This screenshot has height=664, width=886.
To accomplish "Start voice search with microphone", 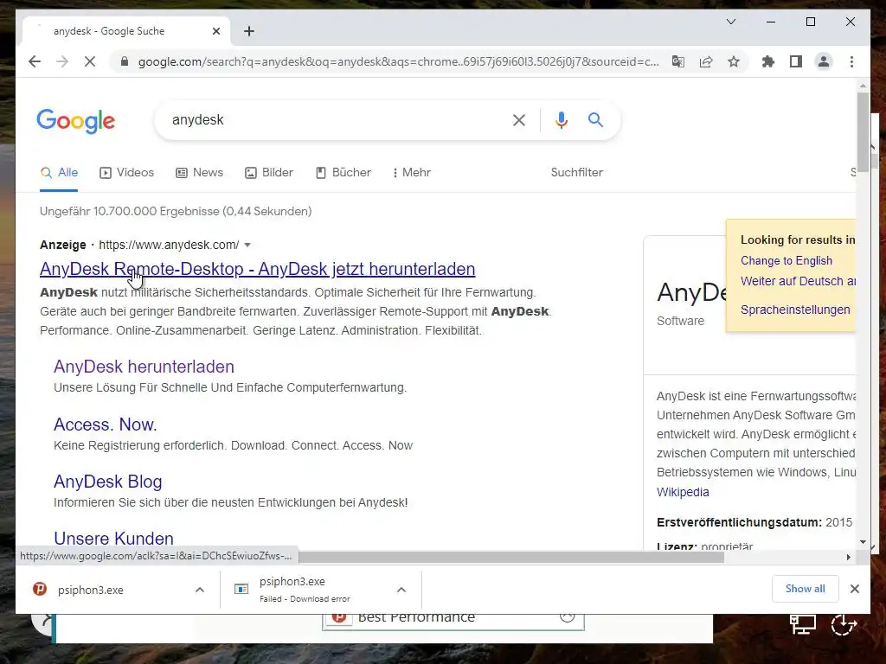I will coord(561,119).
